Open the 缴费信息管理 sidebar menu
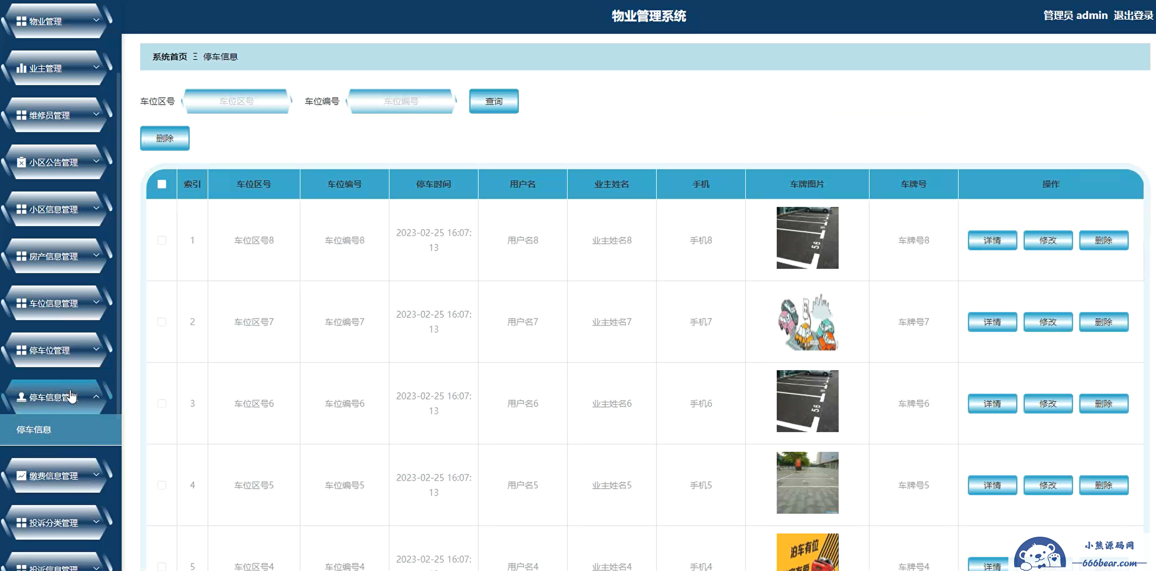The height and width of the screenshot is (571, 1156). point(56,475)
